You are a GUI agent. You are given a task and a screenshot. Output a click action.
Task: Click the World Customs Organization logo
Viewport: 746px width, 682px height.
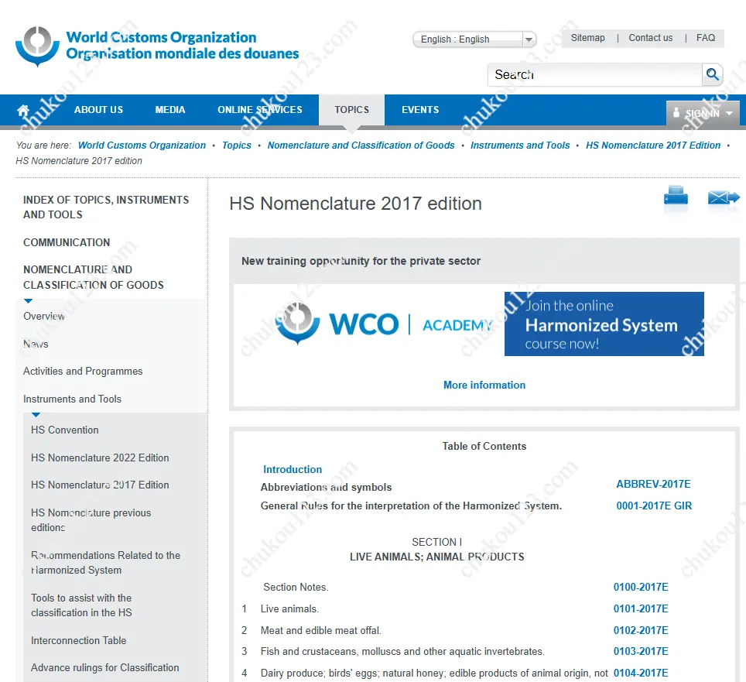(x=157, y=46)
